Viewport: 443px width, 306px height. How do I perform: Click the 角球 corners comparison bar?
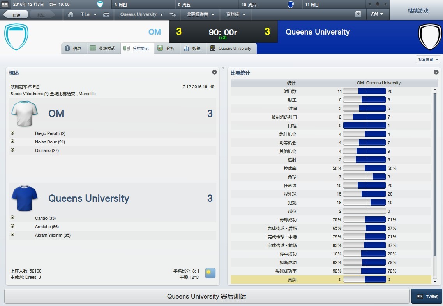click(x=364, y=177)
